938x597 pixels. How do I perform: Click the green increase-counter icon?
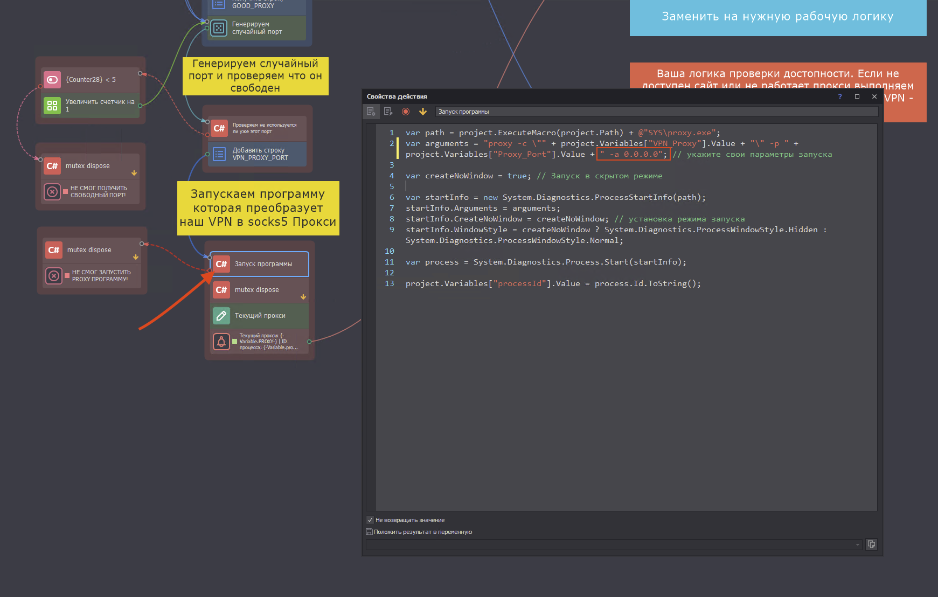pyautogui.click(x=52, y=106)
